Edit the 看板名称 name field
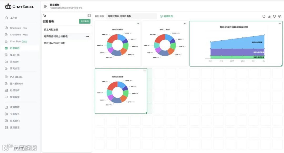Screen dimensions: 284x153 131,16
